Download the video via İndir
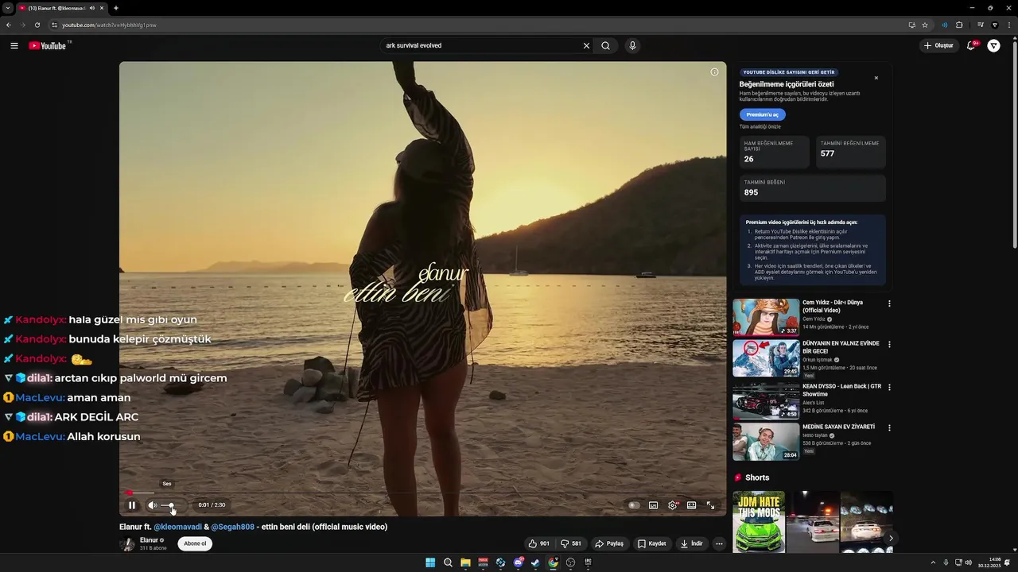Screen dimensions: 1018x572 pyautogui.click(x=692, y=544)
